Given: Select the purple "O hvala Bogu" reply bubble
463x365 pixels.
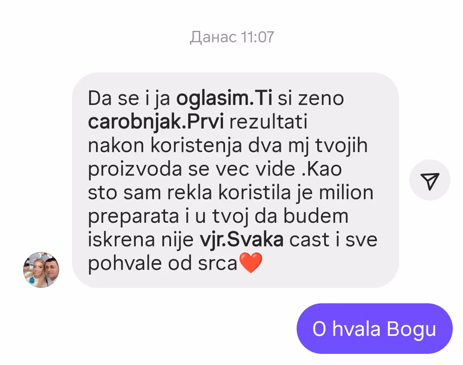Looking at the screenshot, I should coord(374,329).
